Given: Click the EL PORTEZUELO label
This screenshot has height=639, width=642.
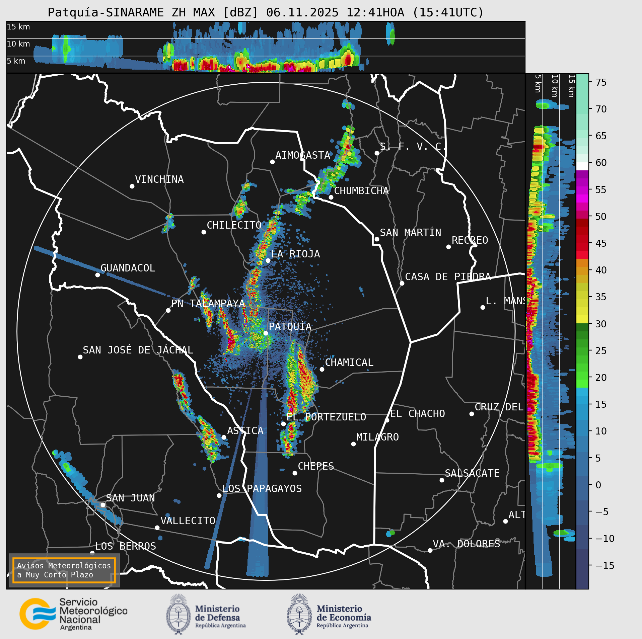Looking at the screenshot, I should coord(326,417).
